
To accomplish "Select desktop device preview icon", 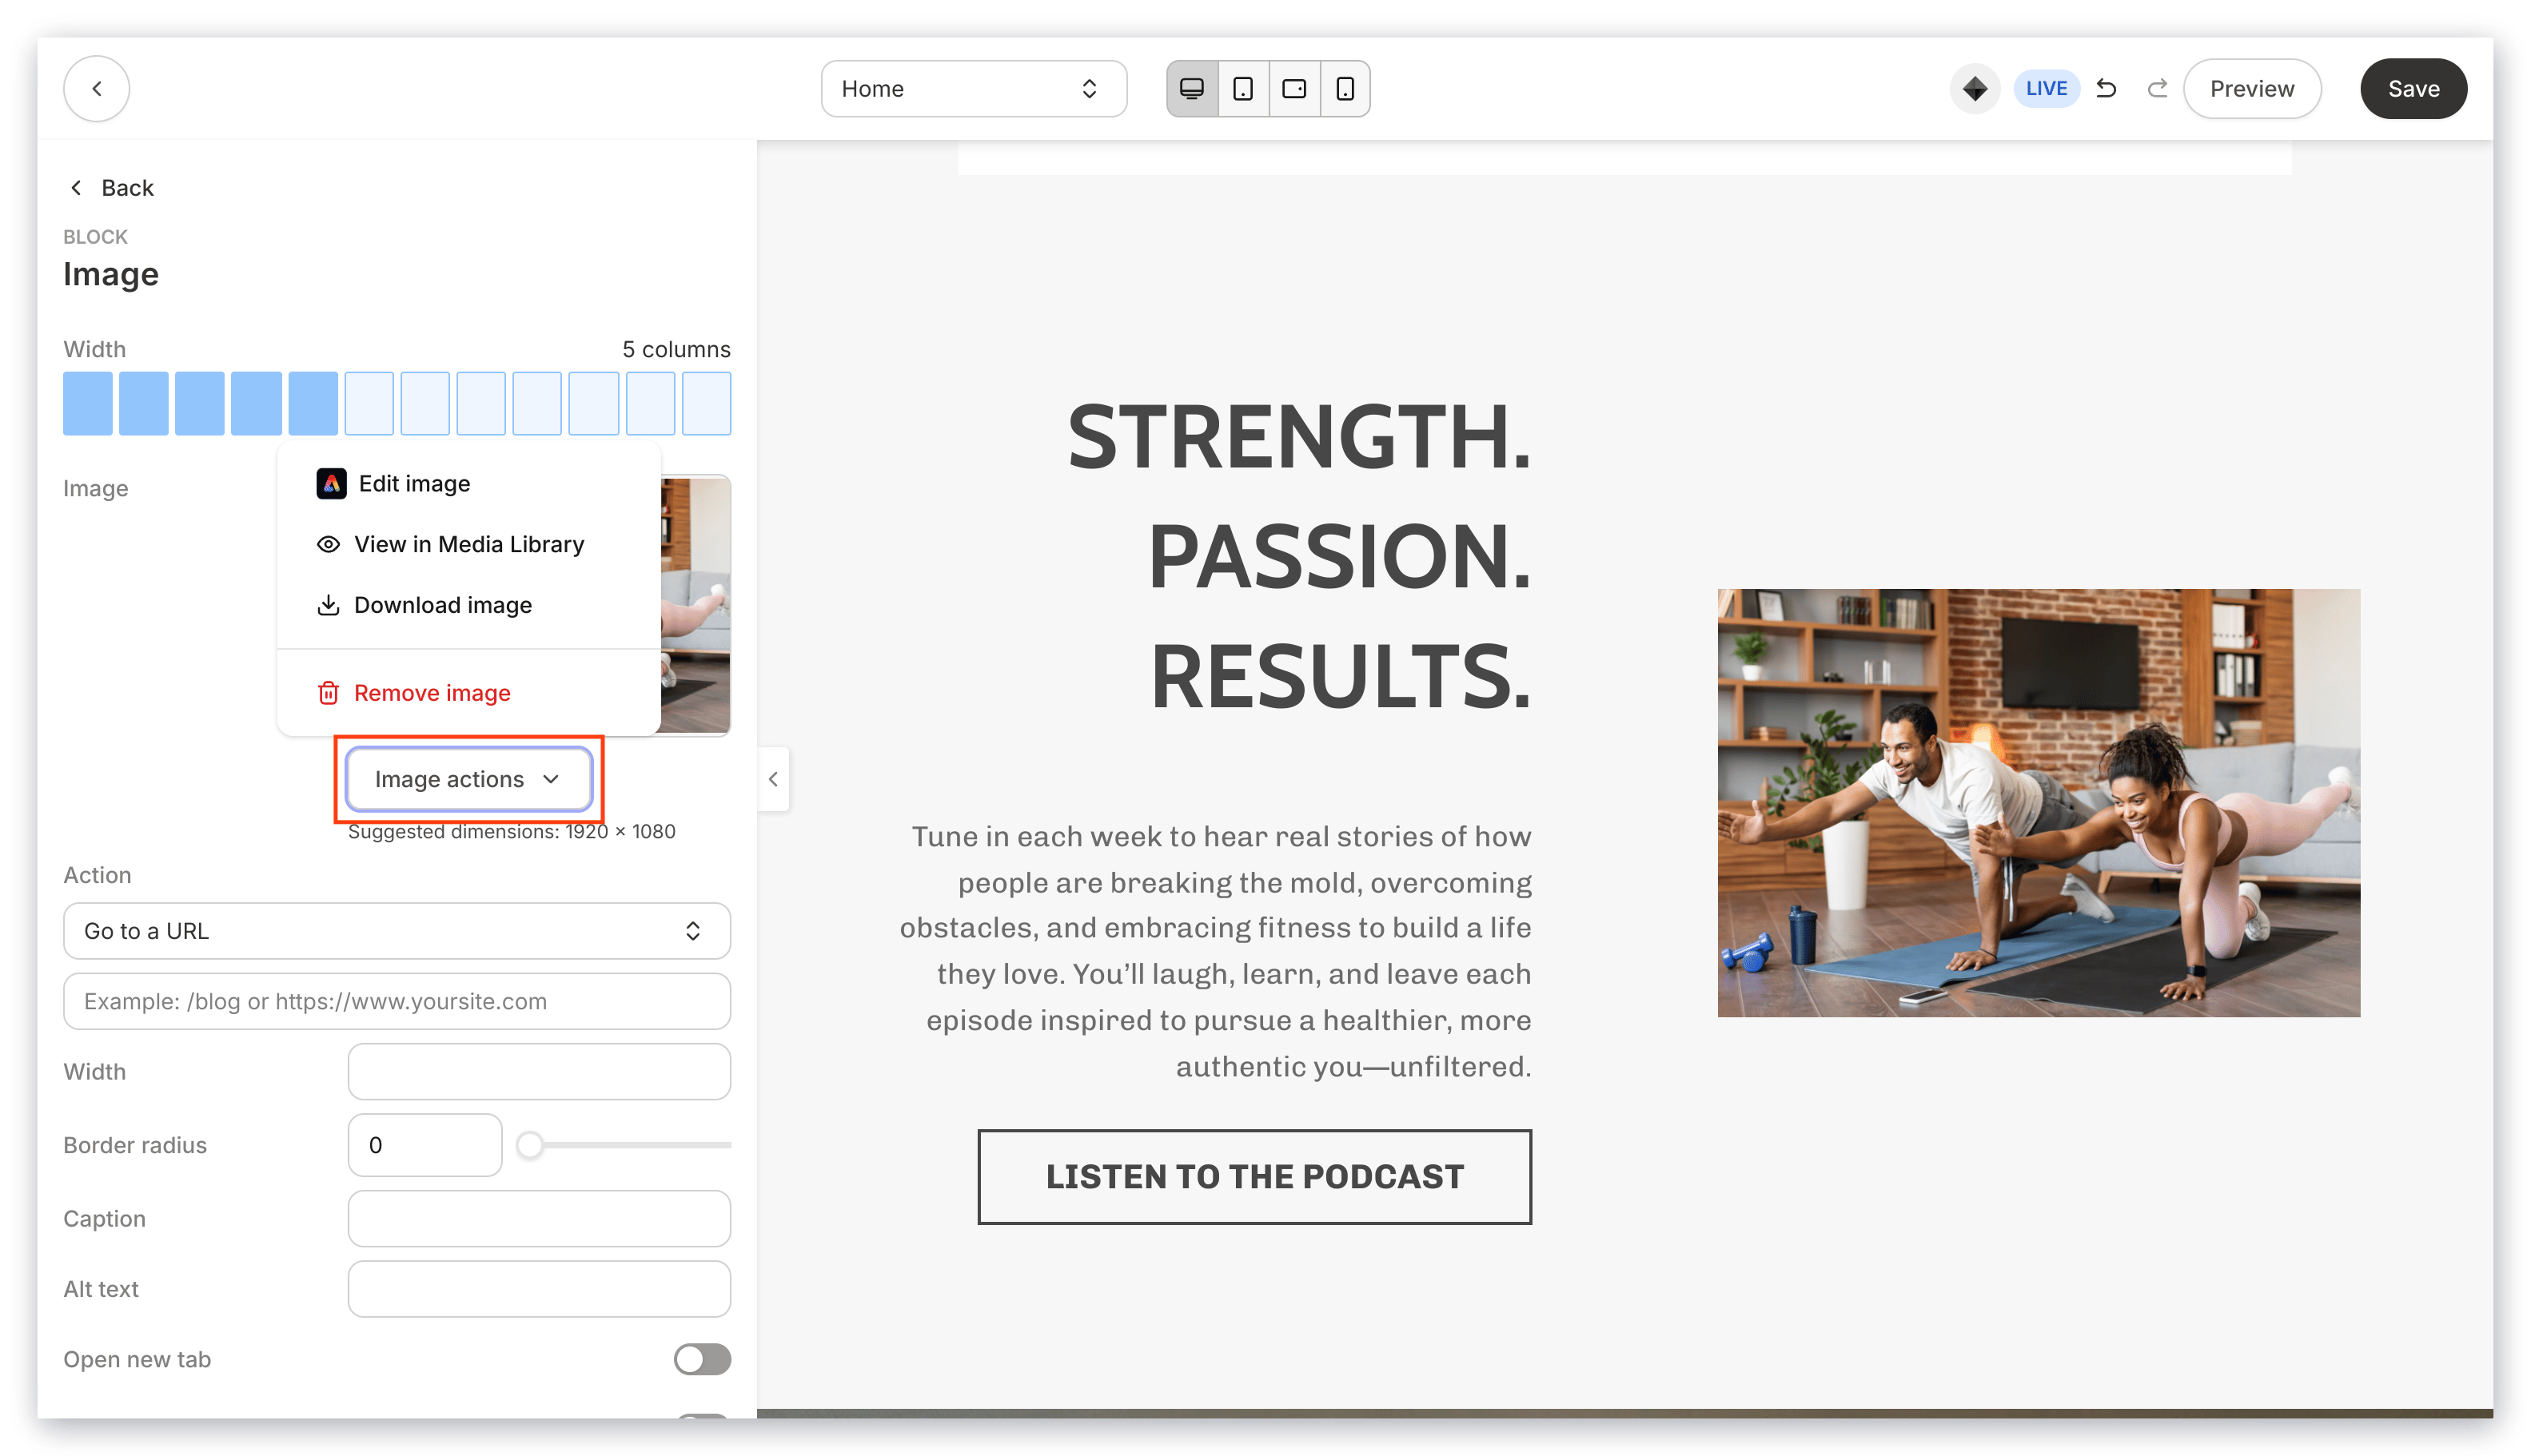I will click(1191, 88).
